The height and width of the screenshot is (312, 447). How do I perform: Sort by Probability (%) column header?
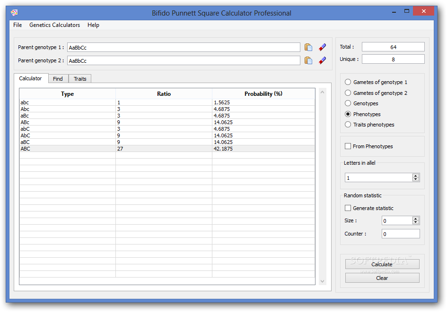click(x=263, y=93)
